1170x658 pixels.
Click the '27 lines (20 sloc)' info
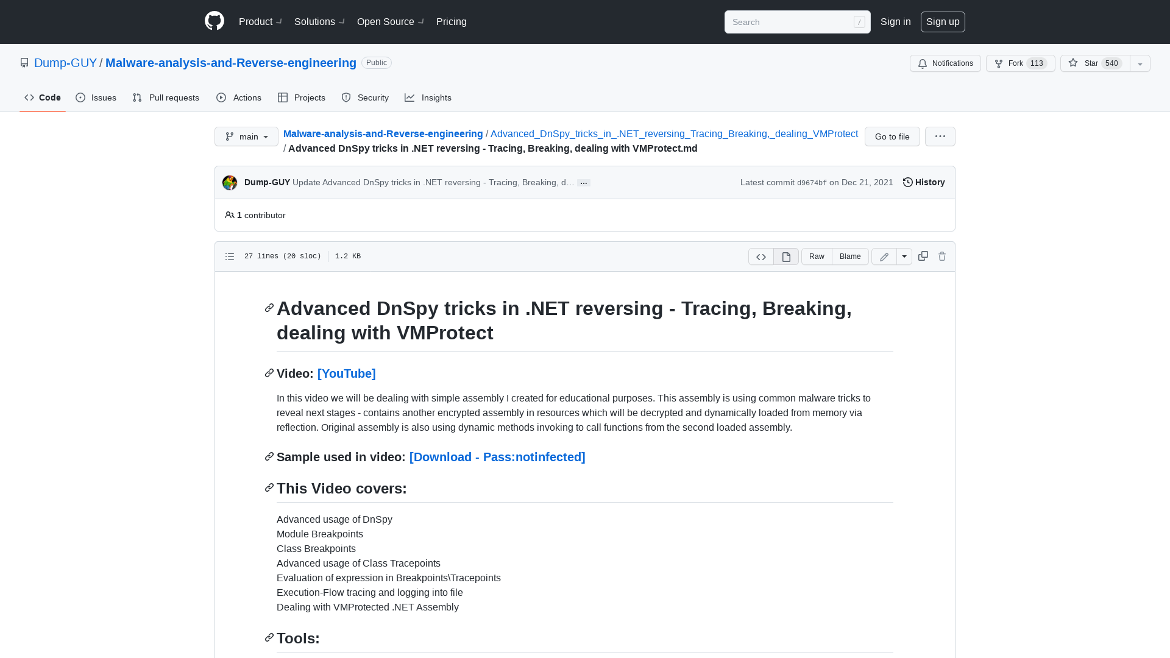(283, 256)
